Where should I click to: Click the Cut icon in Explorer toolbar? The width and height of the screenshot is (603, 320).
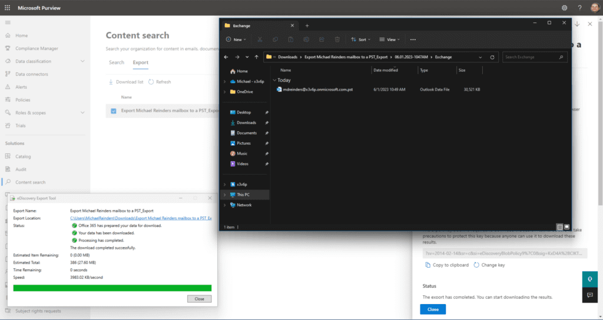click(260, 39)
